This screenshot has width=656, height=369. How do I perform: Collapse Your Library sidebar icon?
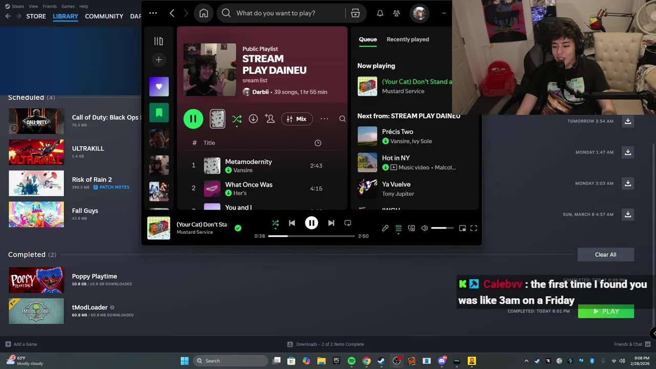[158, 41]
